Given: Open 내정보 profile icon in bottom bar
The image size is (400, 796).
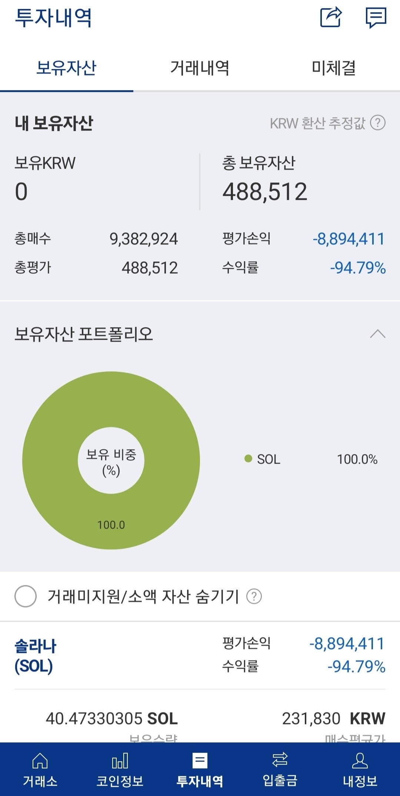Looking at the screenshot, I should tap(360, 771).
